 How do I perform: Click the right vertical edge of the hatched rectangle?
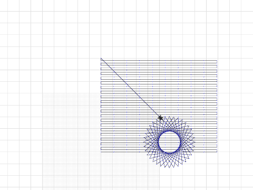217,106
